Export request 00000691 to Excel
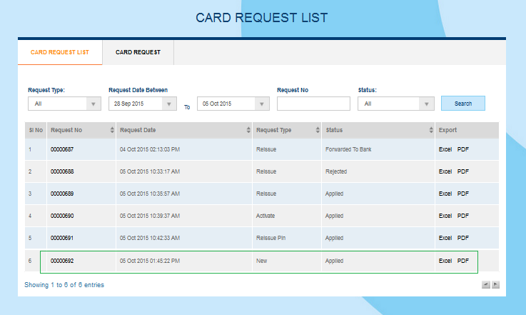Screen dimensions: 526x315 pyautogui.click(x=445, y=238)
